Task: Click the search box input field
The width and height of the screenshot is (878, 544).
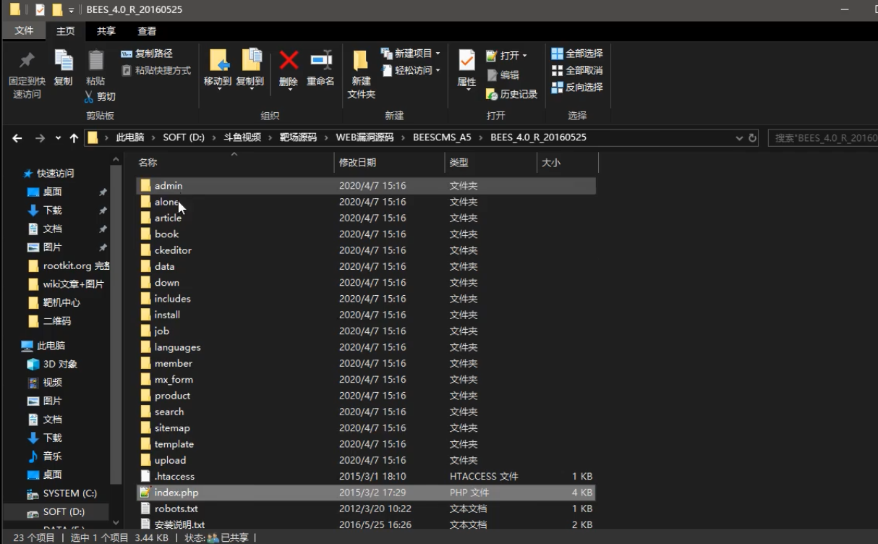Action: (823, 137)
